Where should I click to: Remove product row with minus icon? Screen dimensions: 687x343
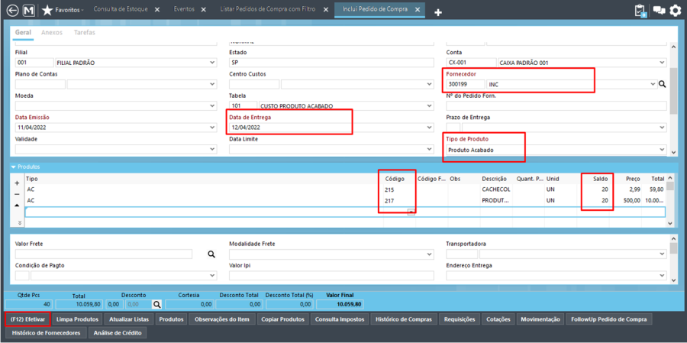pyautogui.click(x=17, y=194)
